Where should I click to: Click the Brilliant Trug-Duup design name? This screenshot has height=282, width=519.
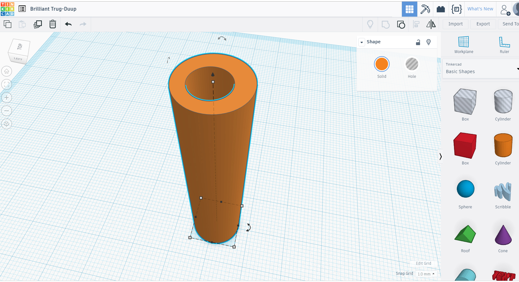pos(53,9)
